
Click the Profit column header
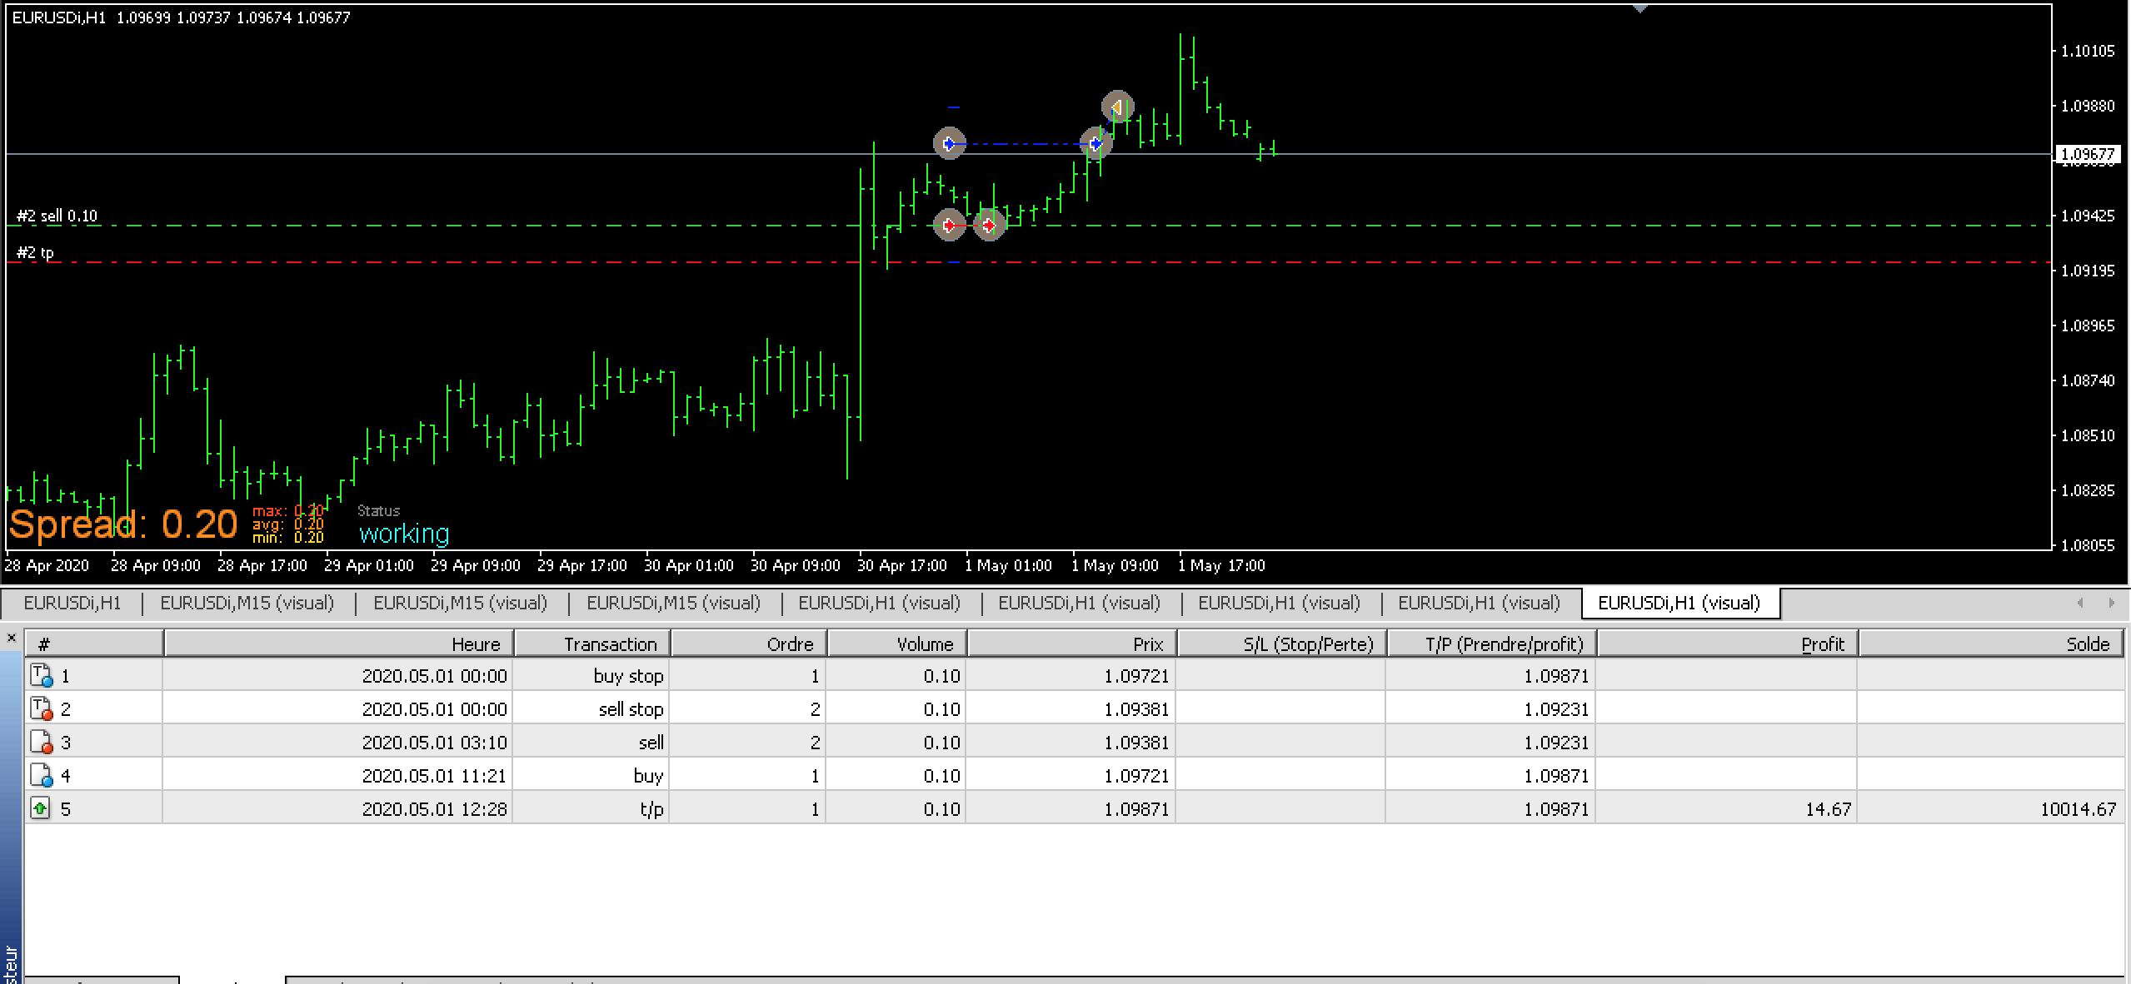(1727, 644)
